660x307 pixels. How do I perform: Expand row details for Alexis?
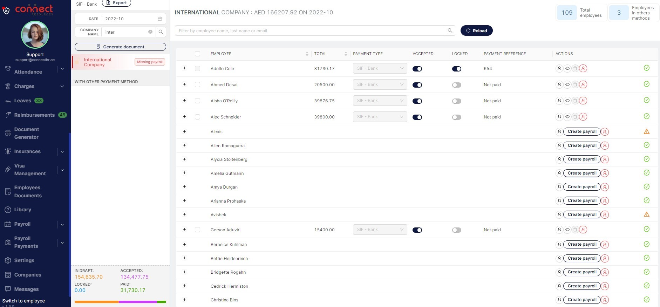184,132
